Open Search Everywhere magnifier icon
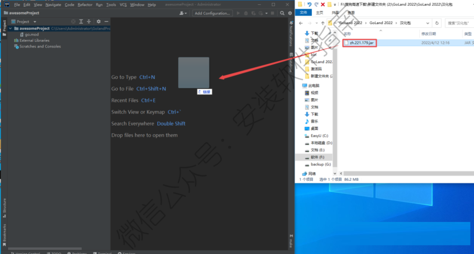The height and width of the screenshot is (254, 474). pos(282,13)
